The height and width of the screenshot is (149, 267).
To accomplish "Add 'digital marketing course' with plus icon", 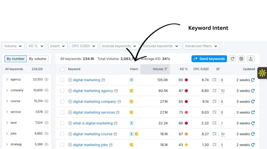I will (70, 134).
